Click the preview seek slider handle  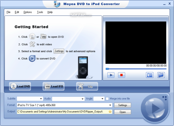(x=107, y=69)
